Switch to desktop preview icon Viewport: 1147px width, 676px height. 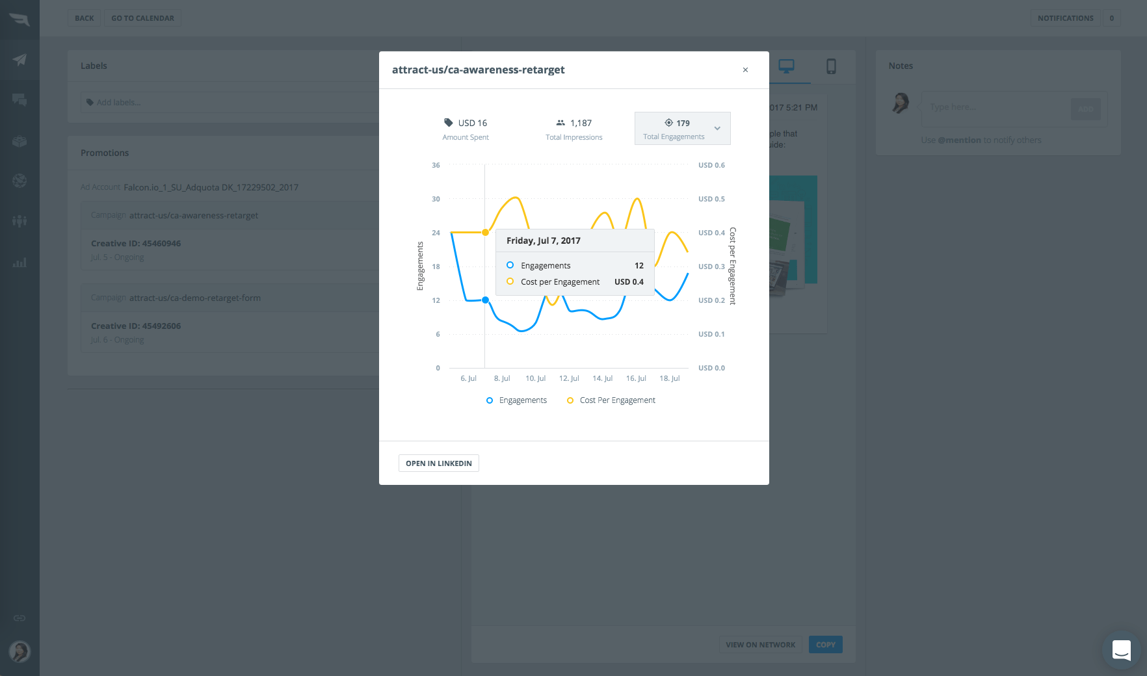pos(787,66)
